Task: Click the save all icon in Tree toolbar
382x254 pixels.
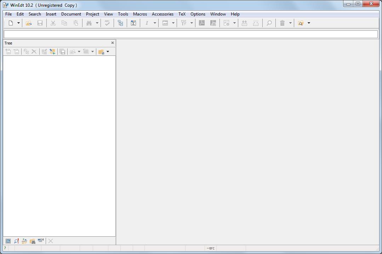Action: point(62,52)
